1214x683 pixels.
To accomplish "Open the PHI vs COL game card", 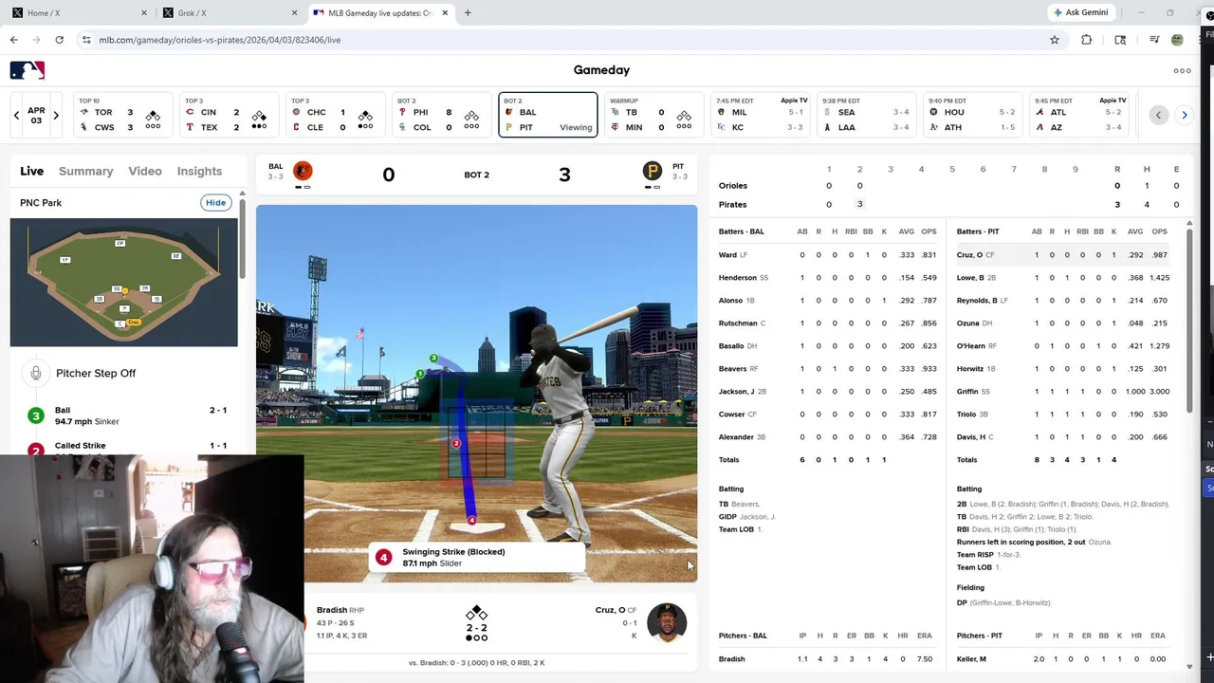I will coord(442,115).
